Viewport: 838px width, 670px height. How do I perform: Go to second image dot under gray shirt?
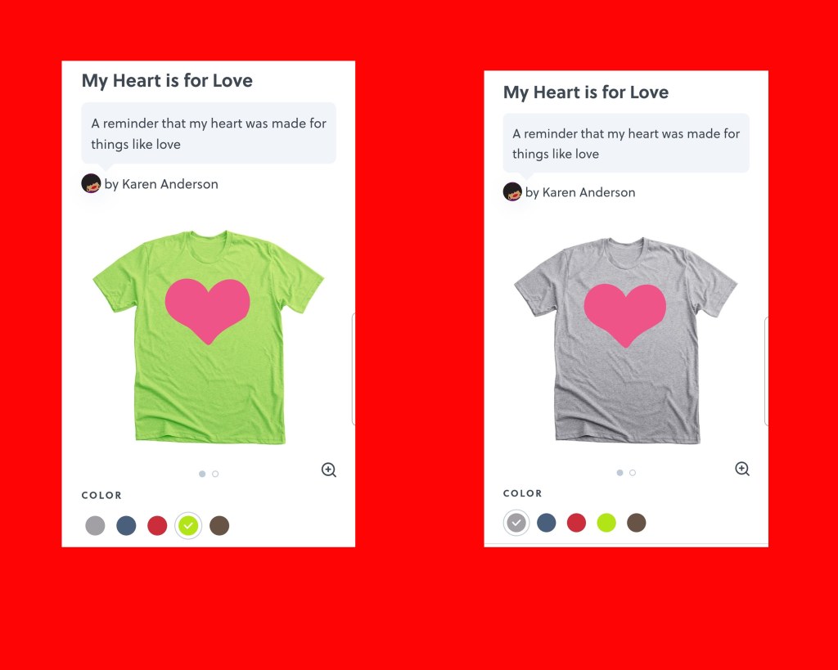click(x=633, y=473)
